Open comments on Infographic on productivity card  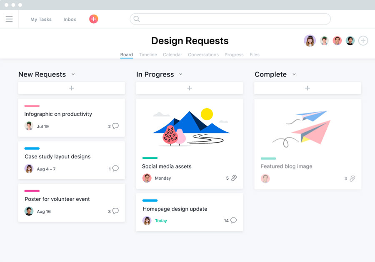(x=115, y=126)
